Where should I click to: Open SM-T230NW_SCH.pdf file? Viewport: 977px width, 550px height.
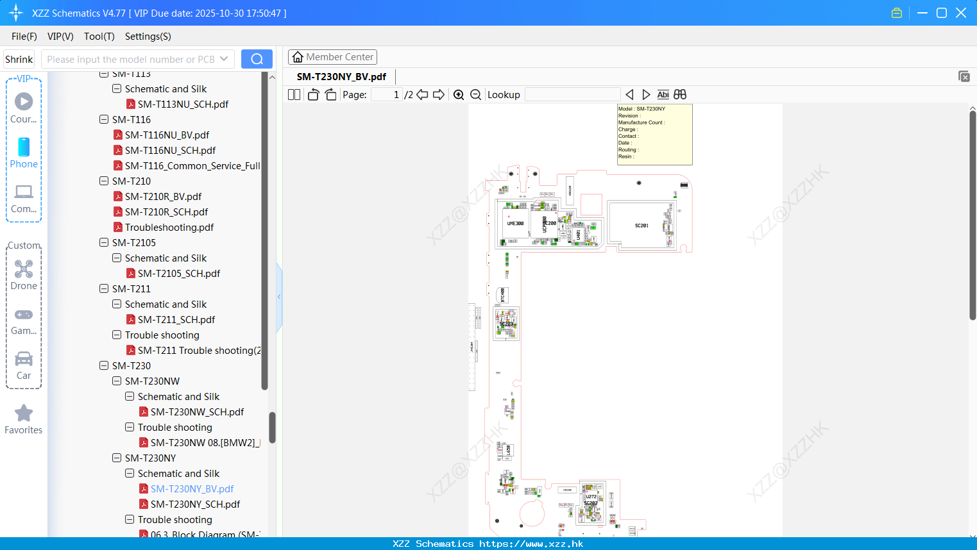coord(197,412)
